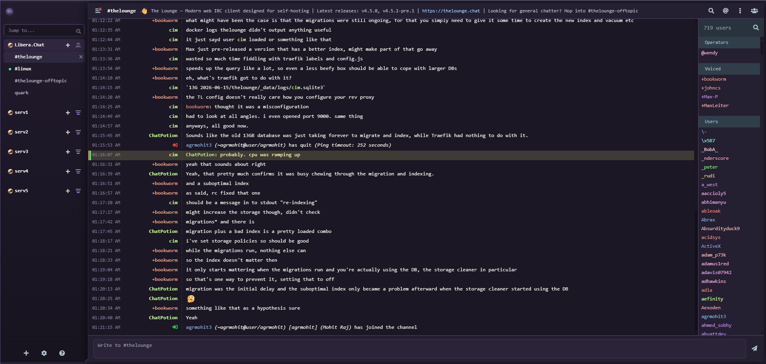This screenshot has width=766, height=364.
Task: Send message with paper plane icon
Action: point(754,348)
